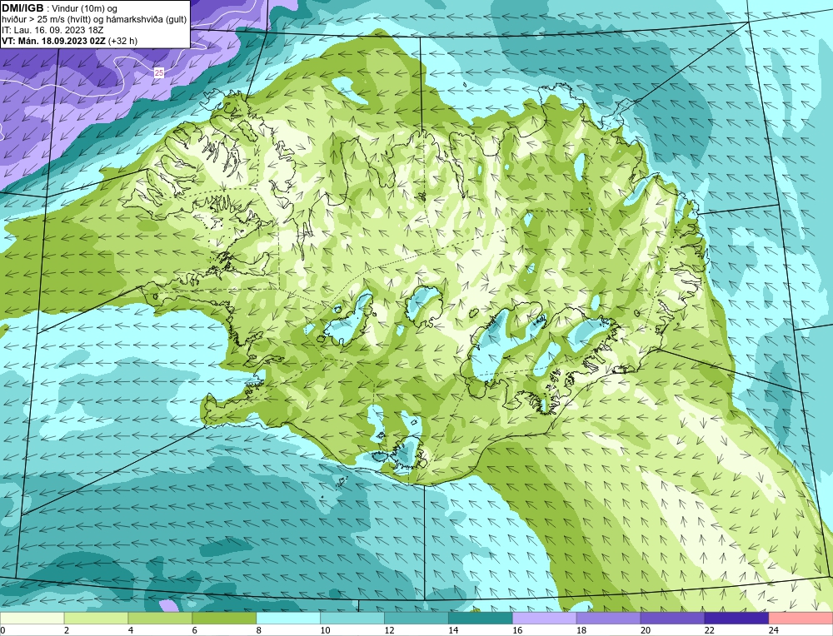Click the legend scale value '0'
833x636 pixels.
(x=2, y=630)
